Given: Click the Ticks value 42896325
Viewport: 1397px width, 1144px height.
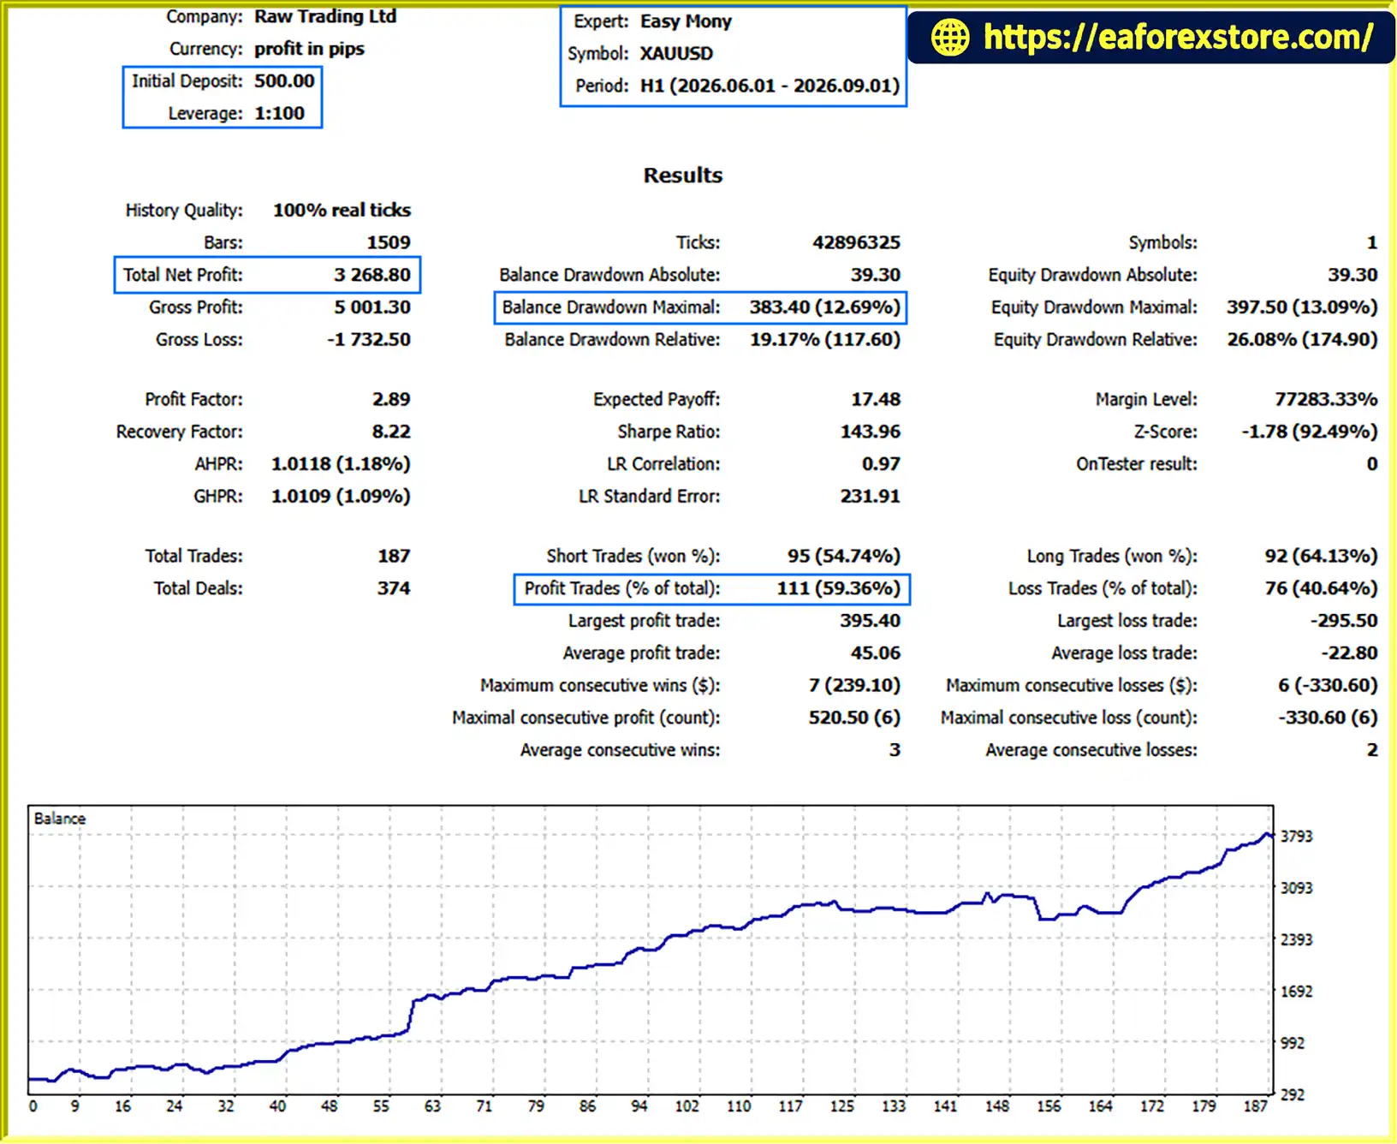Looking at the screenshot, I should pos(856,242).
